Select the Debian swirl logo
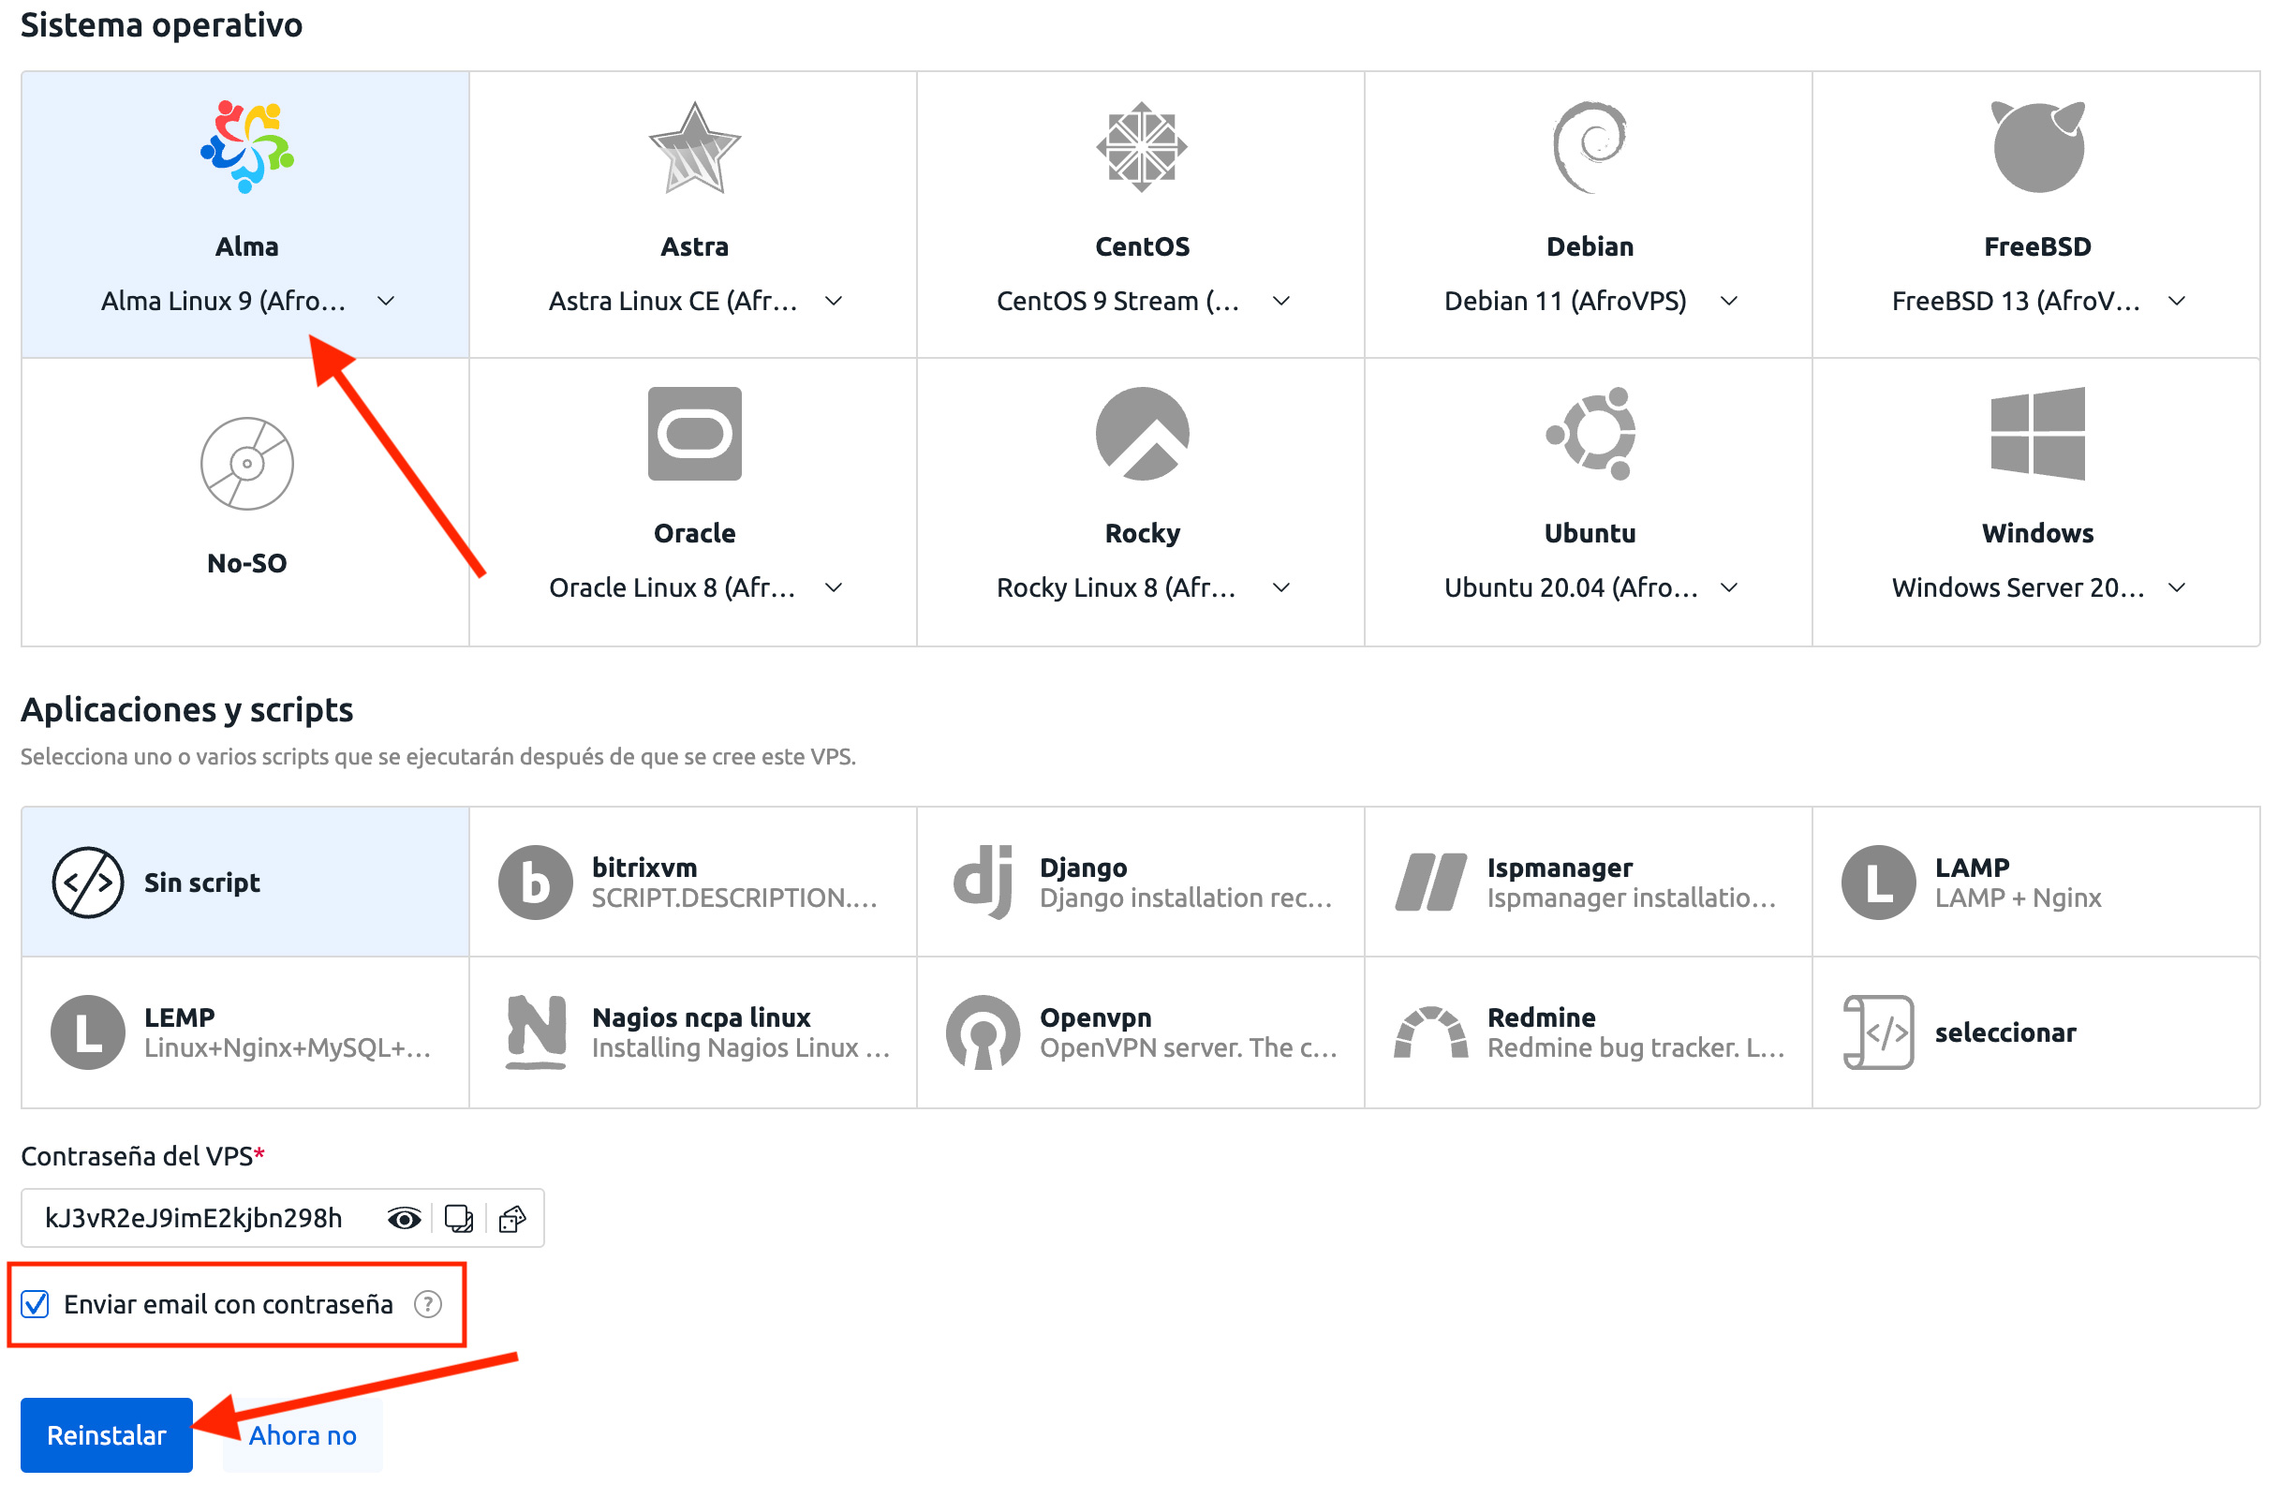Screen dimensions: 2278x1499 [x=1590, y=146]
